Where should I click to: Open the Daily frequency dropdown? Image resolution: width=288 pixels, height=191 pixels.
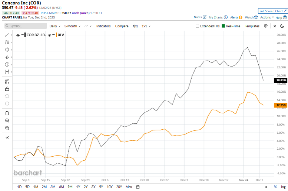(x=55, y=26)
